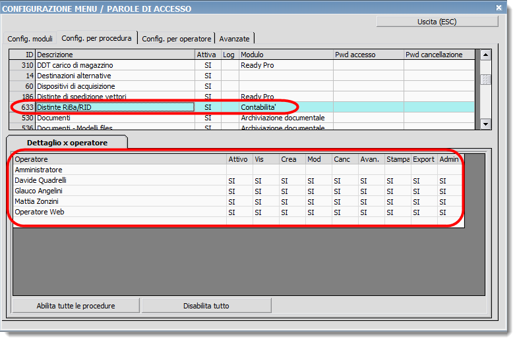Toggle Attivo for Davide Quadrelli
The image size is (517, 342).
click(239, 180)
